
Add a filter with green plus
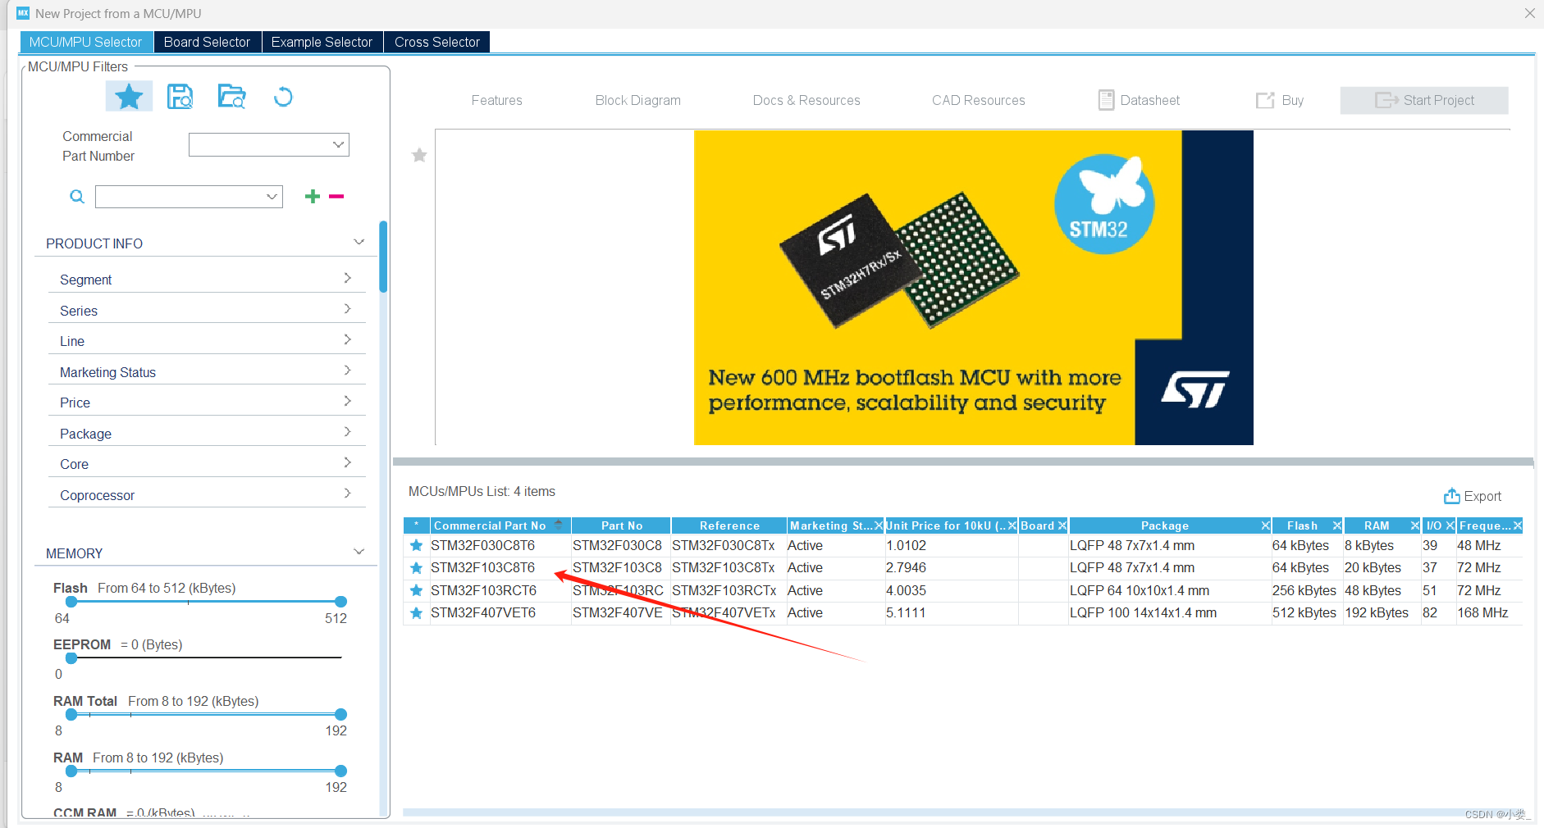click(313, 196)
